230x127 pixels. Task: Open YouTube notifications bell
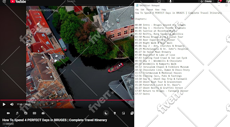pyautogui.click(x=219, y=1)
